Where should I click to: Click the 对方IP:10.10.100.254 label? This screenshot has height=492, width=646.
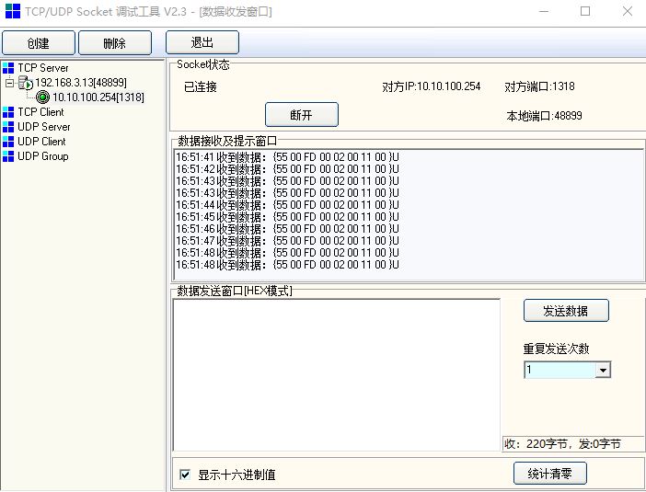click(x=432, y=86)
